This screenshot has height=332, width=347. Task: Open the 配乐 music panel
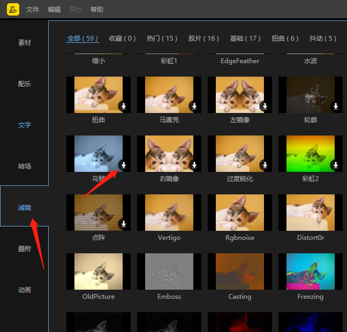[25, 84]
